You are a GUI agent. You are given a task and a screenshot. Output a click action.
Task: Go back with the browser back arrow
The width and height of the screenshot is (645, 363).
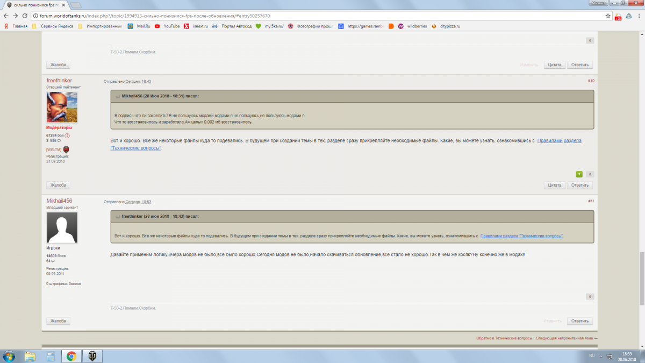tap(5, 16)
